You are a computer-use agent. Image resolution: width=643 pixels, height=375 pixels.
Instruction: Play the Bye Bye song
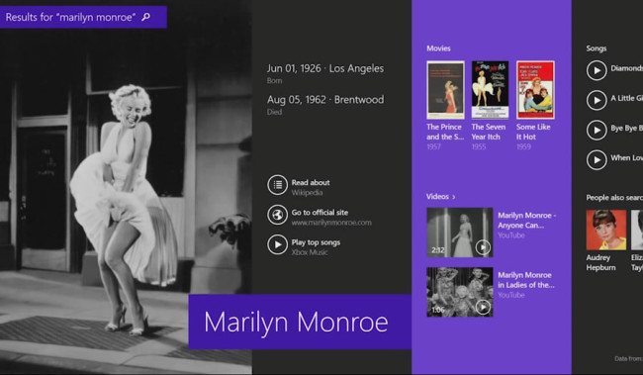(x=597, y=130)
